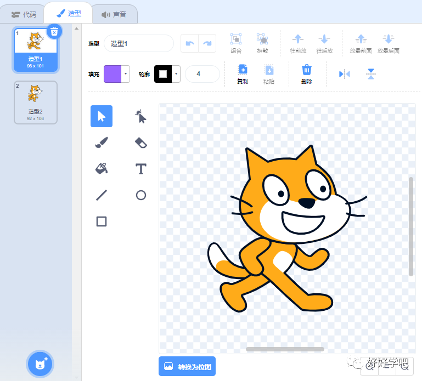This screenshot has width=422, height=381.
Task: Click the Ungroup (拆散) icon
Action: coord(262,43)
